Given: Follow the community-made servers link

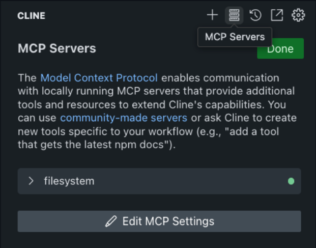Looking at the screenshot, I should [124, 118].
